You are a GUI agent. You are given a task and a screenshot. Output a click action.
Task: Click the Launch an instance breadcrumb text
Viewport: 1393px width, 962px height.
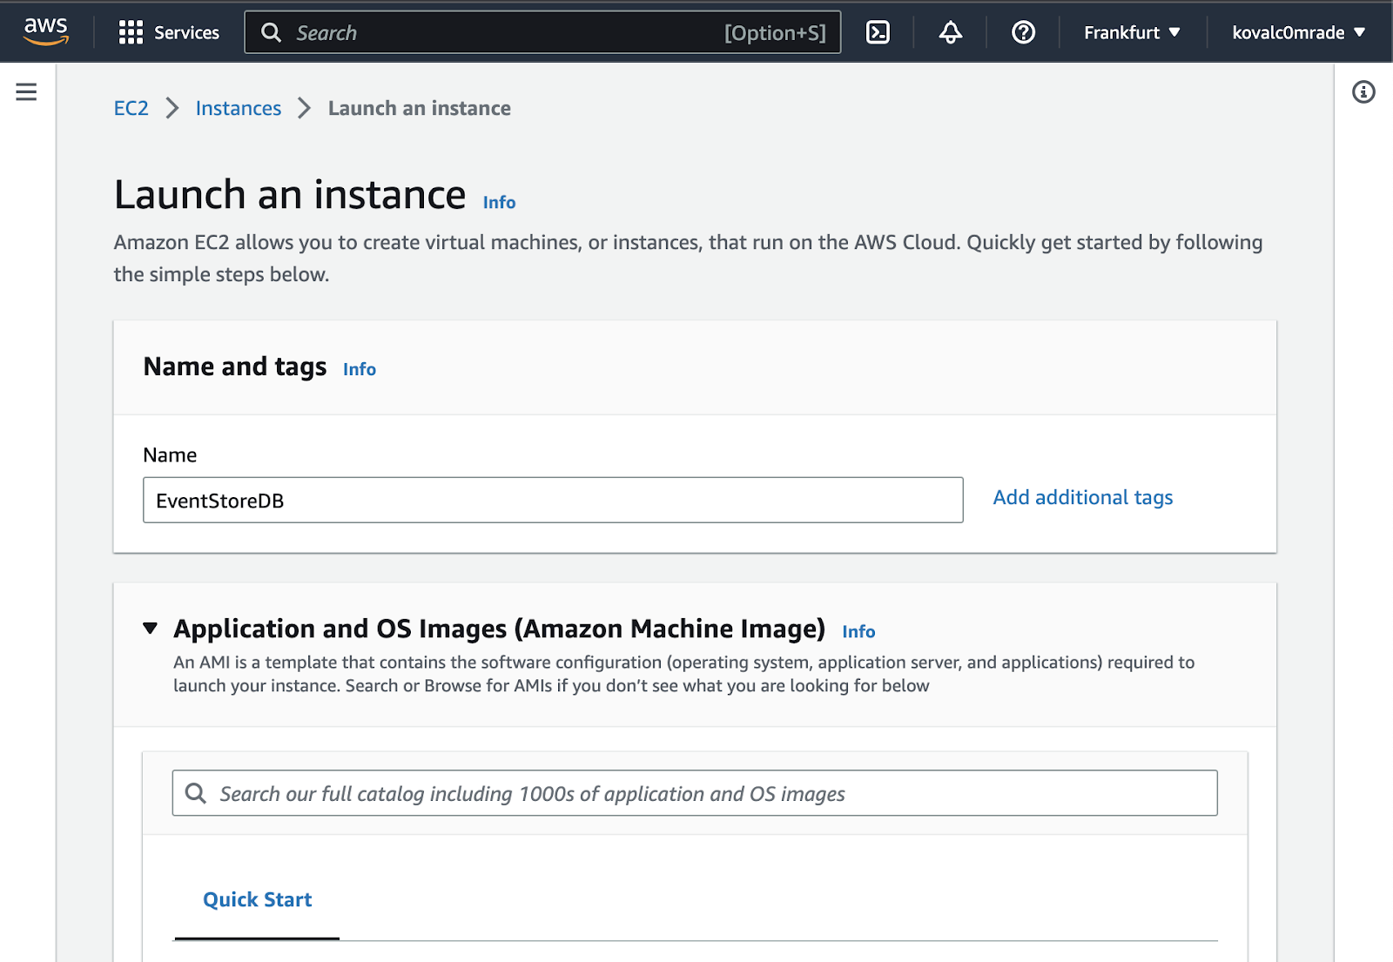(x=420, y=108)
